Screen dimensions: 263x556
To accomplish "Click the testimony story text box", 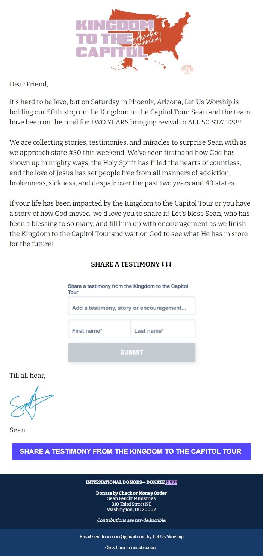I will coord(131,306).
